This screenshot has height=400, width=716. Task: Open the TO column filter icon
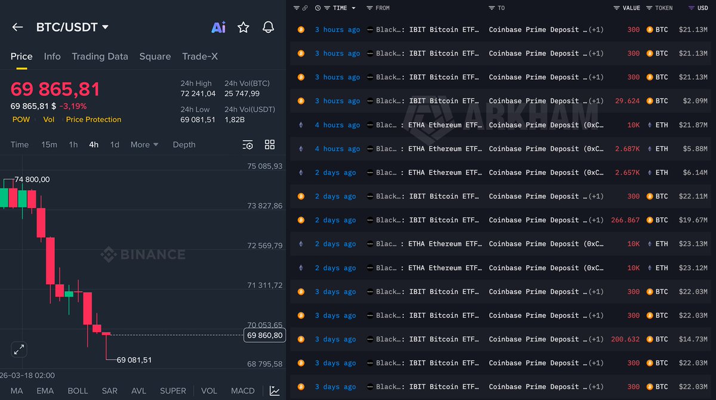pos(492,8)
